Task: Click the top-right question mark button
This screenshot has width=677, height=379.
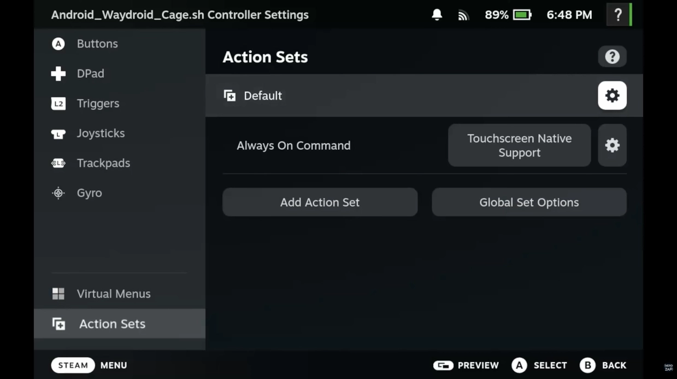Action: click(x=618, y=15)
